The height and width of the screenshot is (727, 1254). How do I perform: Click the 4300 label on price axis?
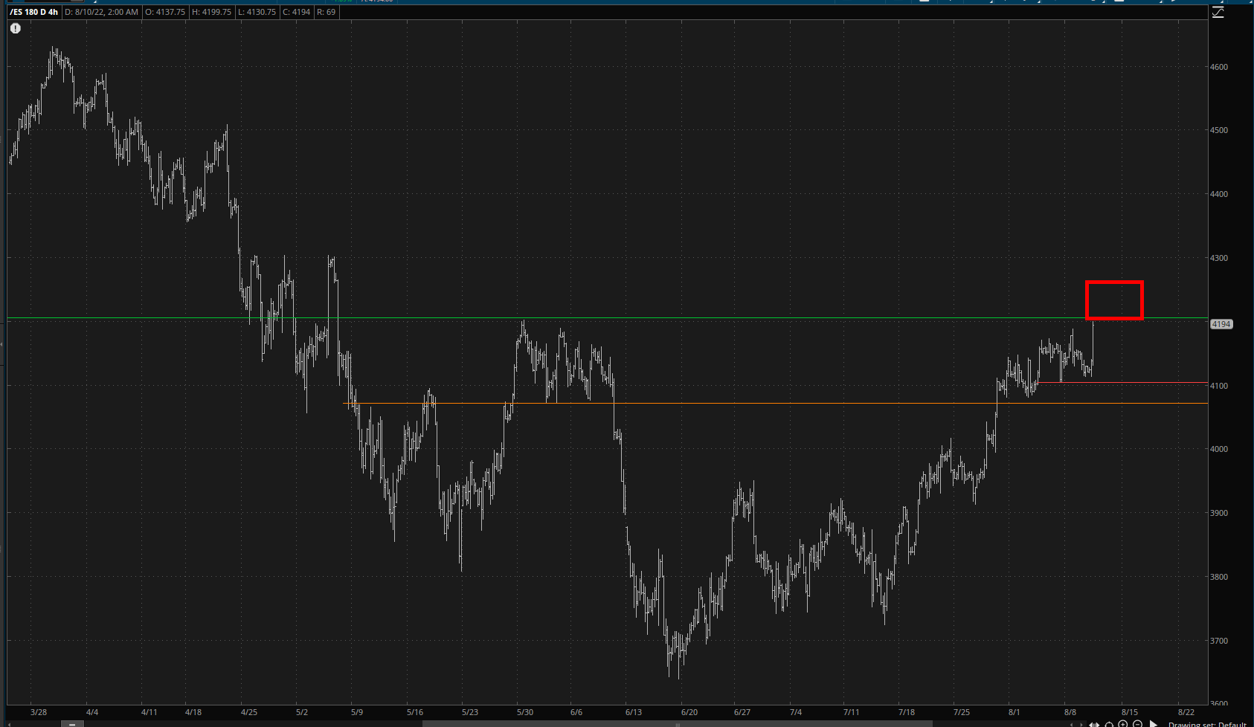click(1218, 258)
